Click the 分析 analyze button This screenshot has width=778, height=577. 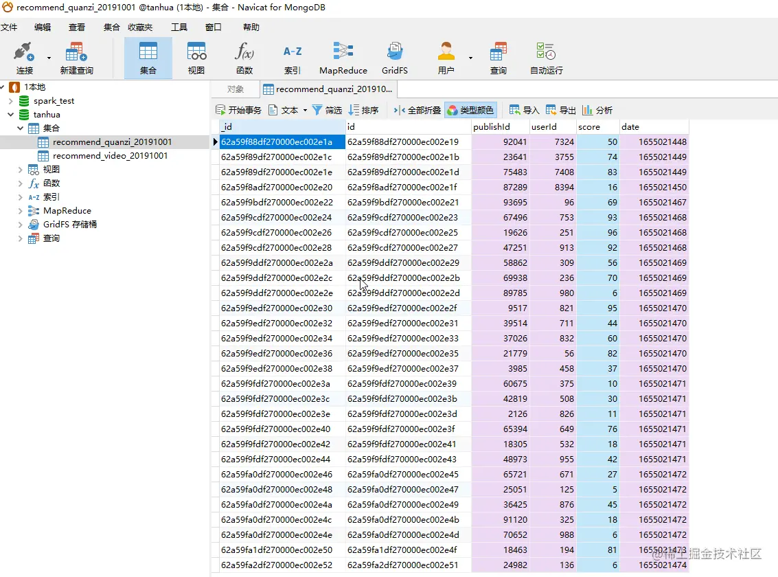597,110
